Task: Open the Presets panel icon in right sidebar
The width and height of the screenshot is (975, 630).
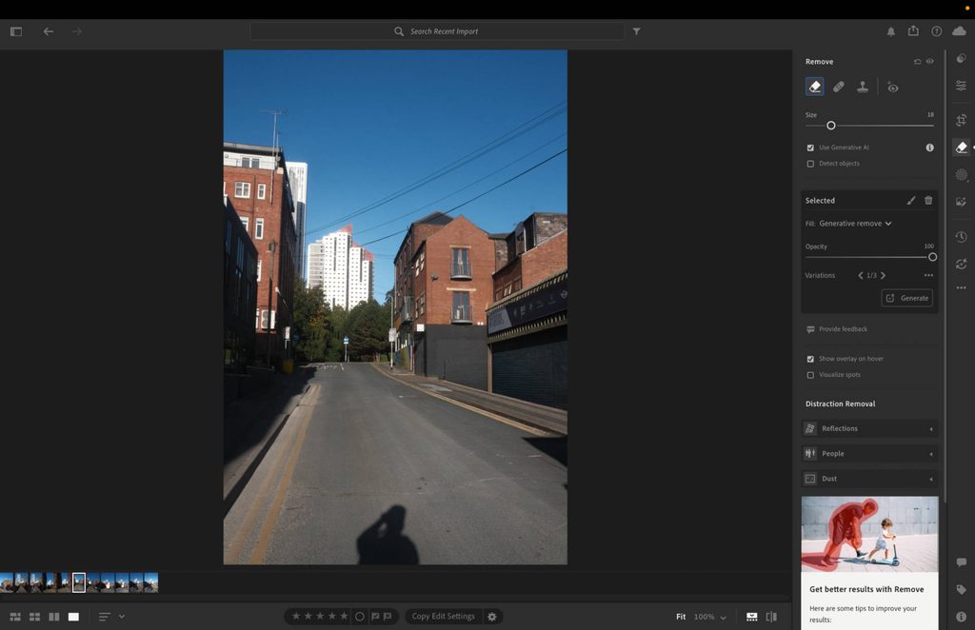Action: click(962, 58)
